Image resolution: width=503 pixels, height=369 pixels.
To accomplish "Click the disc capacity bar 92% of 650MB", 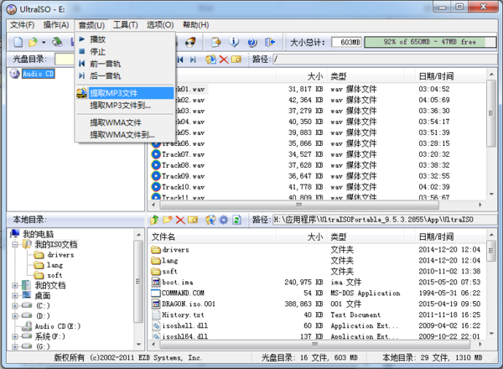I will pos(430,42).
